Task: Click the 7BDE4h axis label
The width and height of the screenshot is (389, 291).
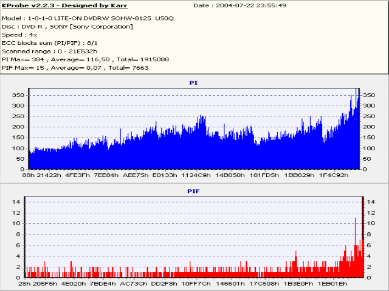Action: (x=103, y=284)
